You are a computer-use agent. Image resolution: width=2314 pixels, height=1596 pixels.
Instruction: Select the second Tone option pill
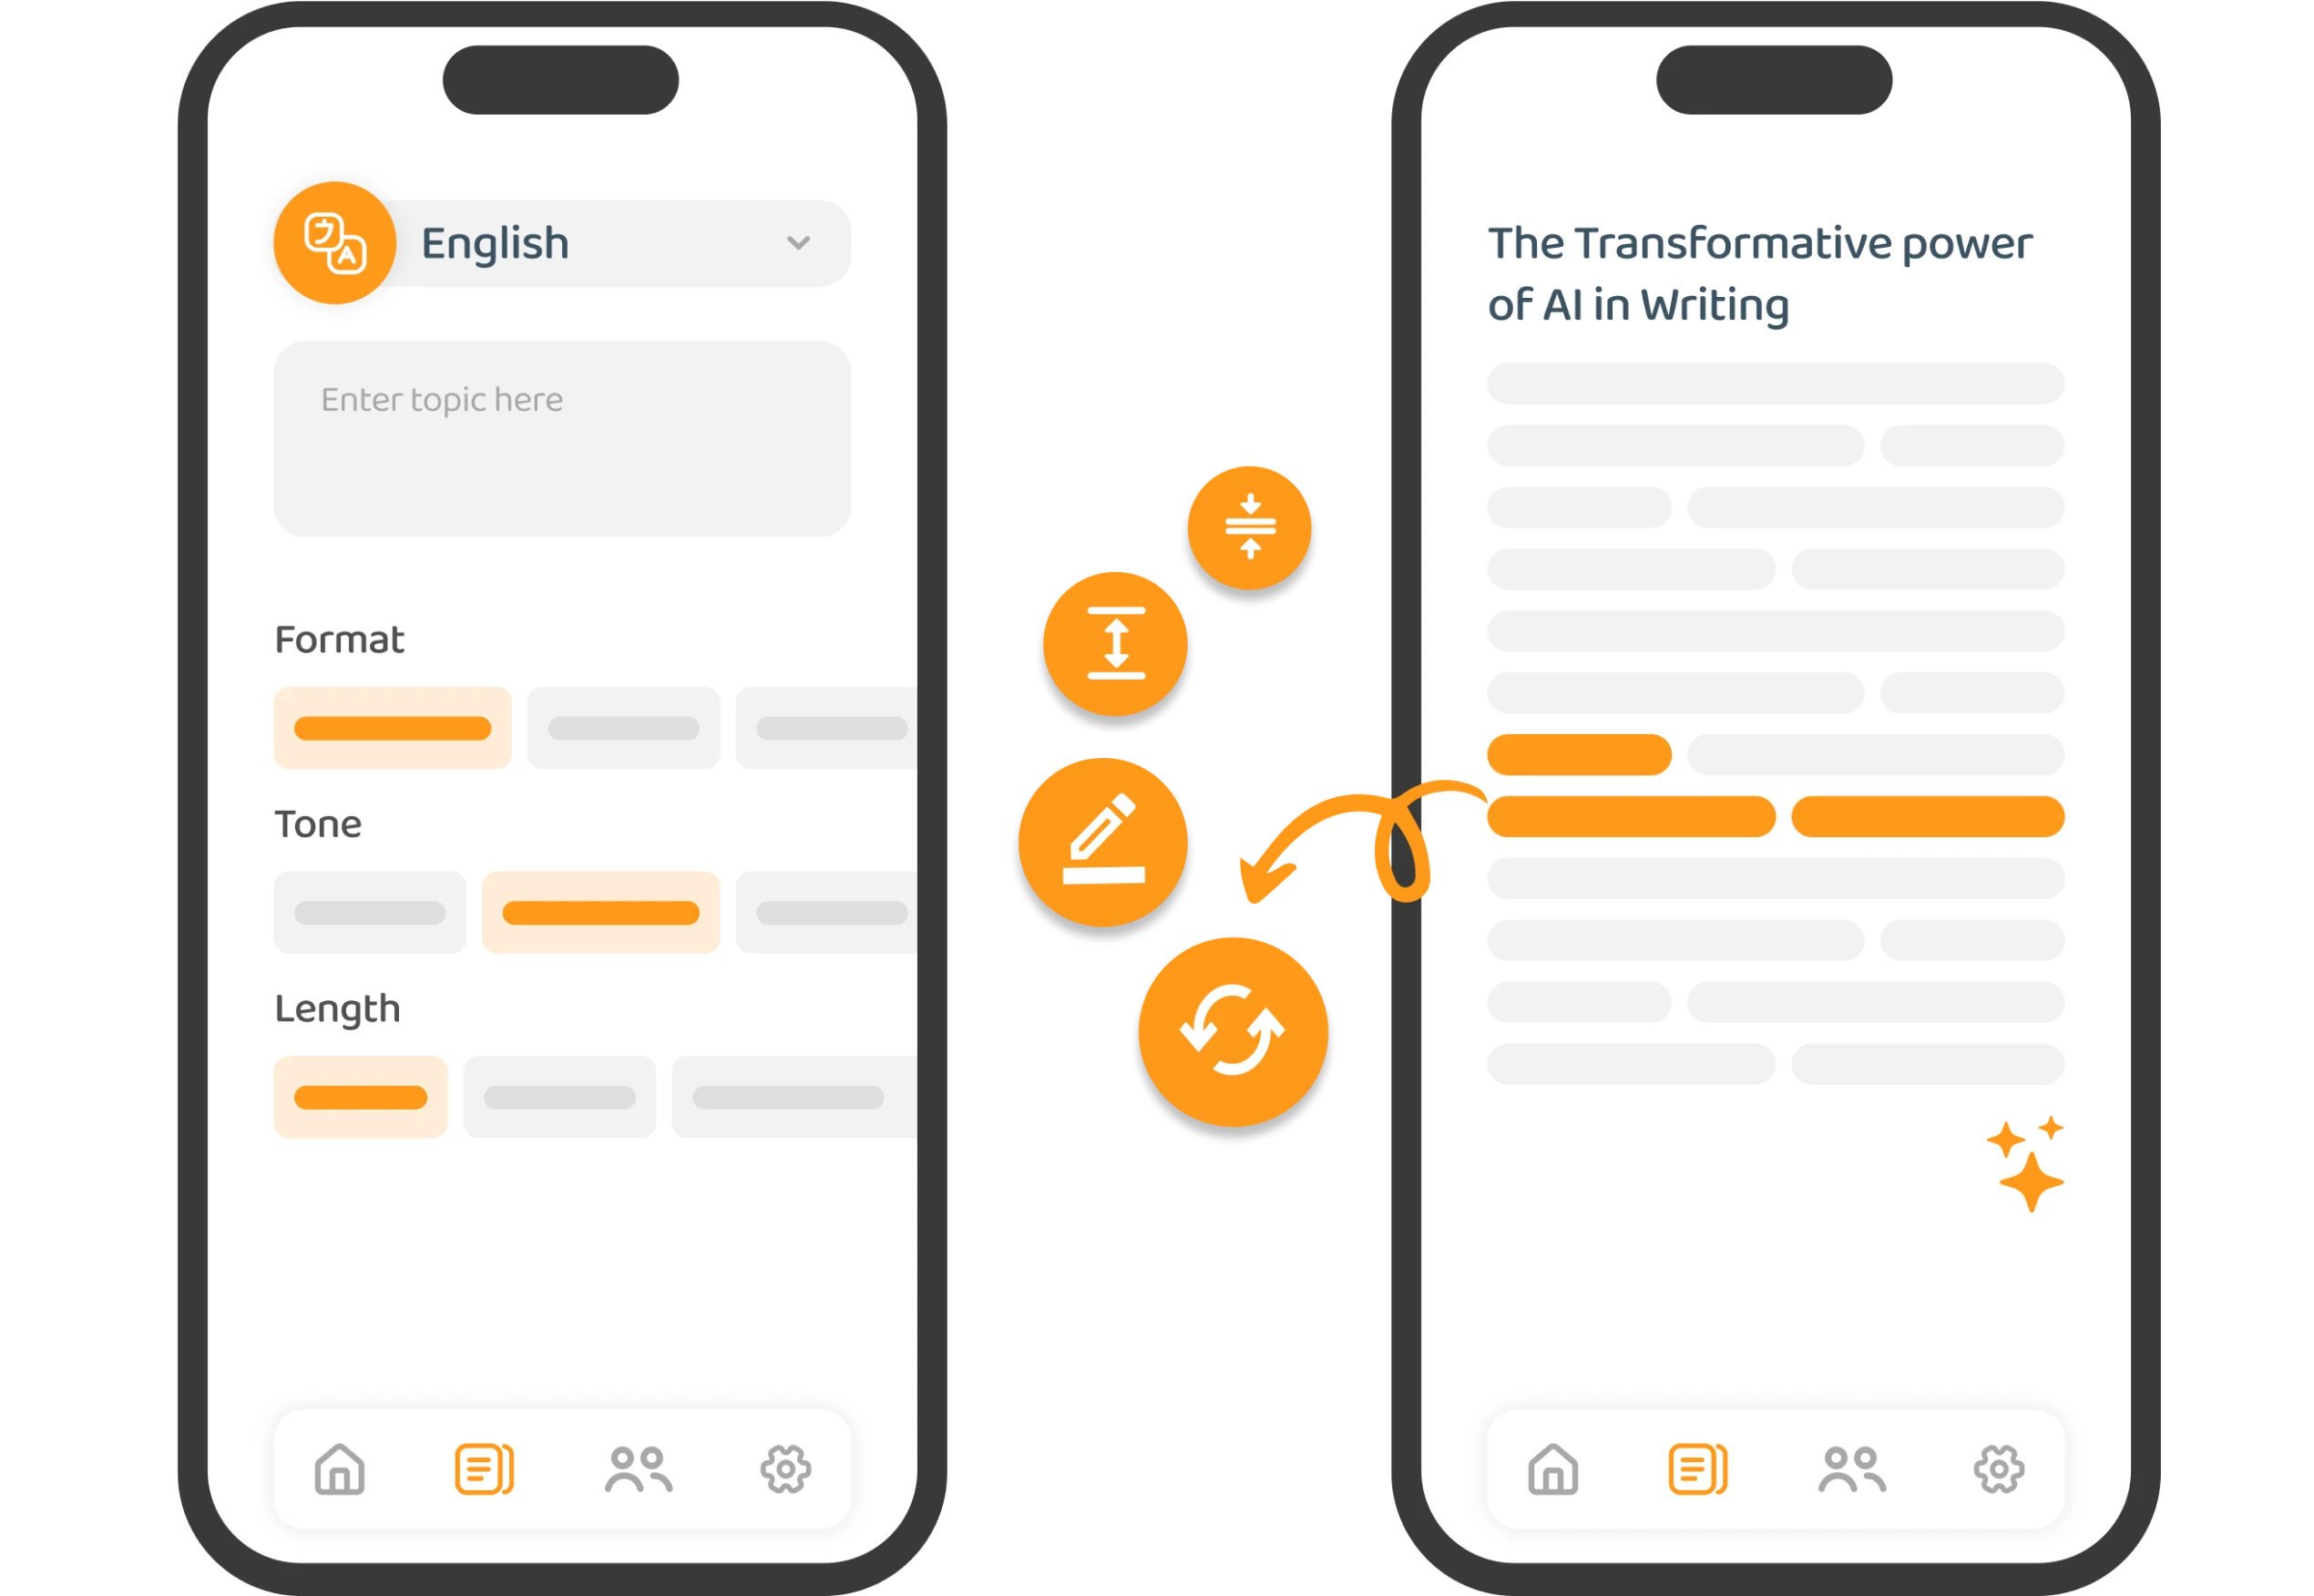pyautogui.click(x=599, y=912)
